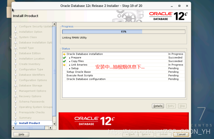Image resolution: width=214 pixels, height=139 pixels.
Task: Select 'Oracle Database installation' status row
Action: click(x=124, y=54)
